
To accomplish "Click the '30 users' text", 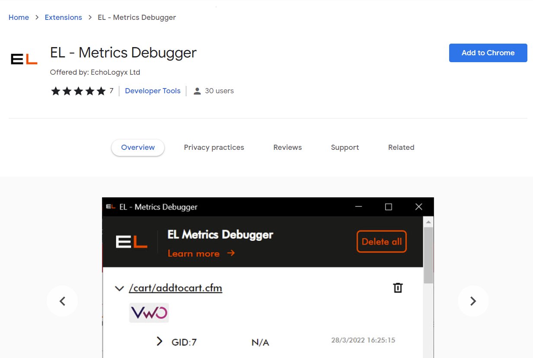I will click(x=219, y=91).
